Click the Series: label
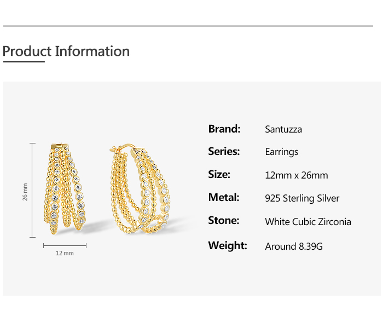This screenshot has height=322, width=383. tap(224, 152)
